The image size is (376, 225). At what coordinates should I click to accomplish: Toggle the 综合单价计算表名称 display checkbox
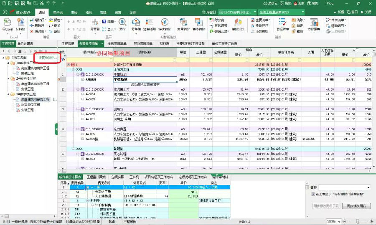313,194
